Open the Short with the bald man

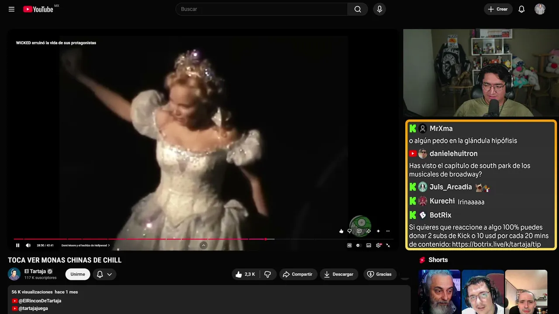[x=526, y=292]
